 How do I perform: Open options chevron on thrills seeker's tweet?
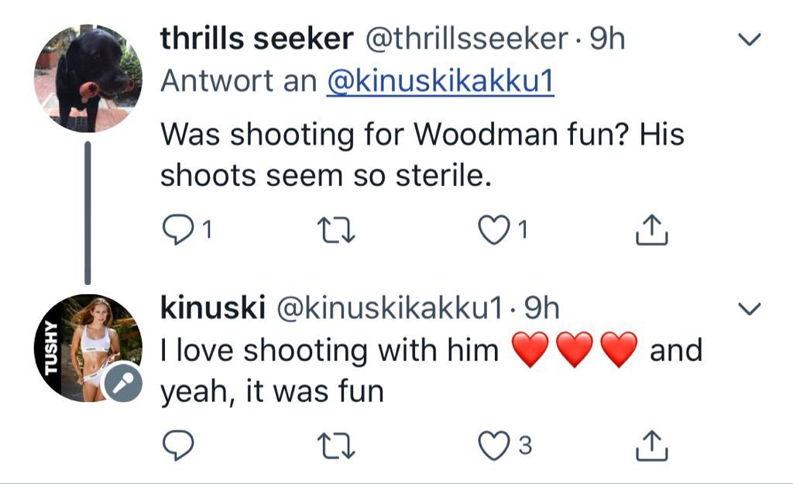pyautogui.click(x=750, y=39)
